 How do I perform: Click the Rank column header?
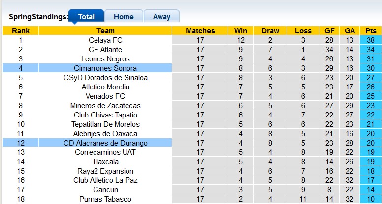click(21, 31)
